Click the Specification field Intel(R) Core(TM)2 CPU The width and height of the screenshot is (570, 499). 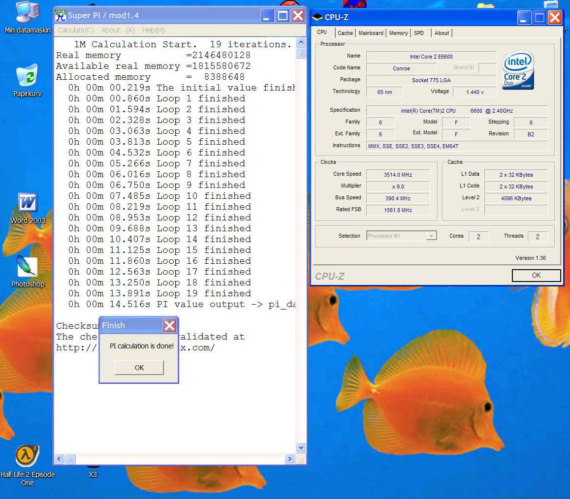(x=457, y=111)
